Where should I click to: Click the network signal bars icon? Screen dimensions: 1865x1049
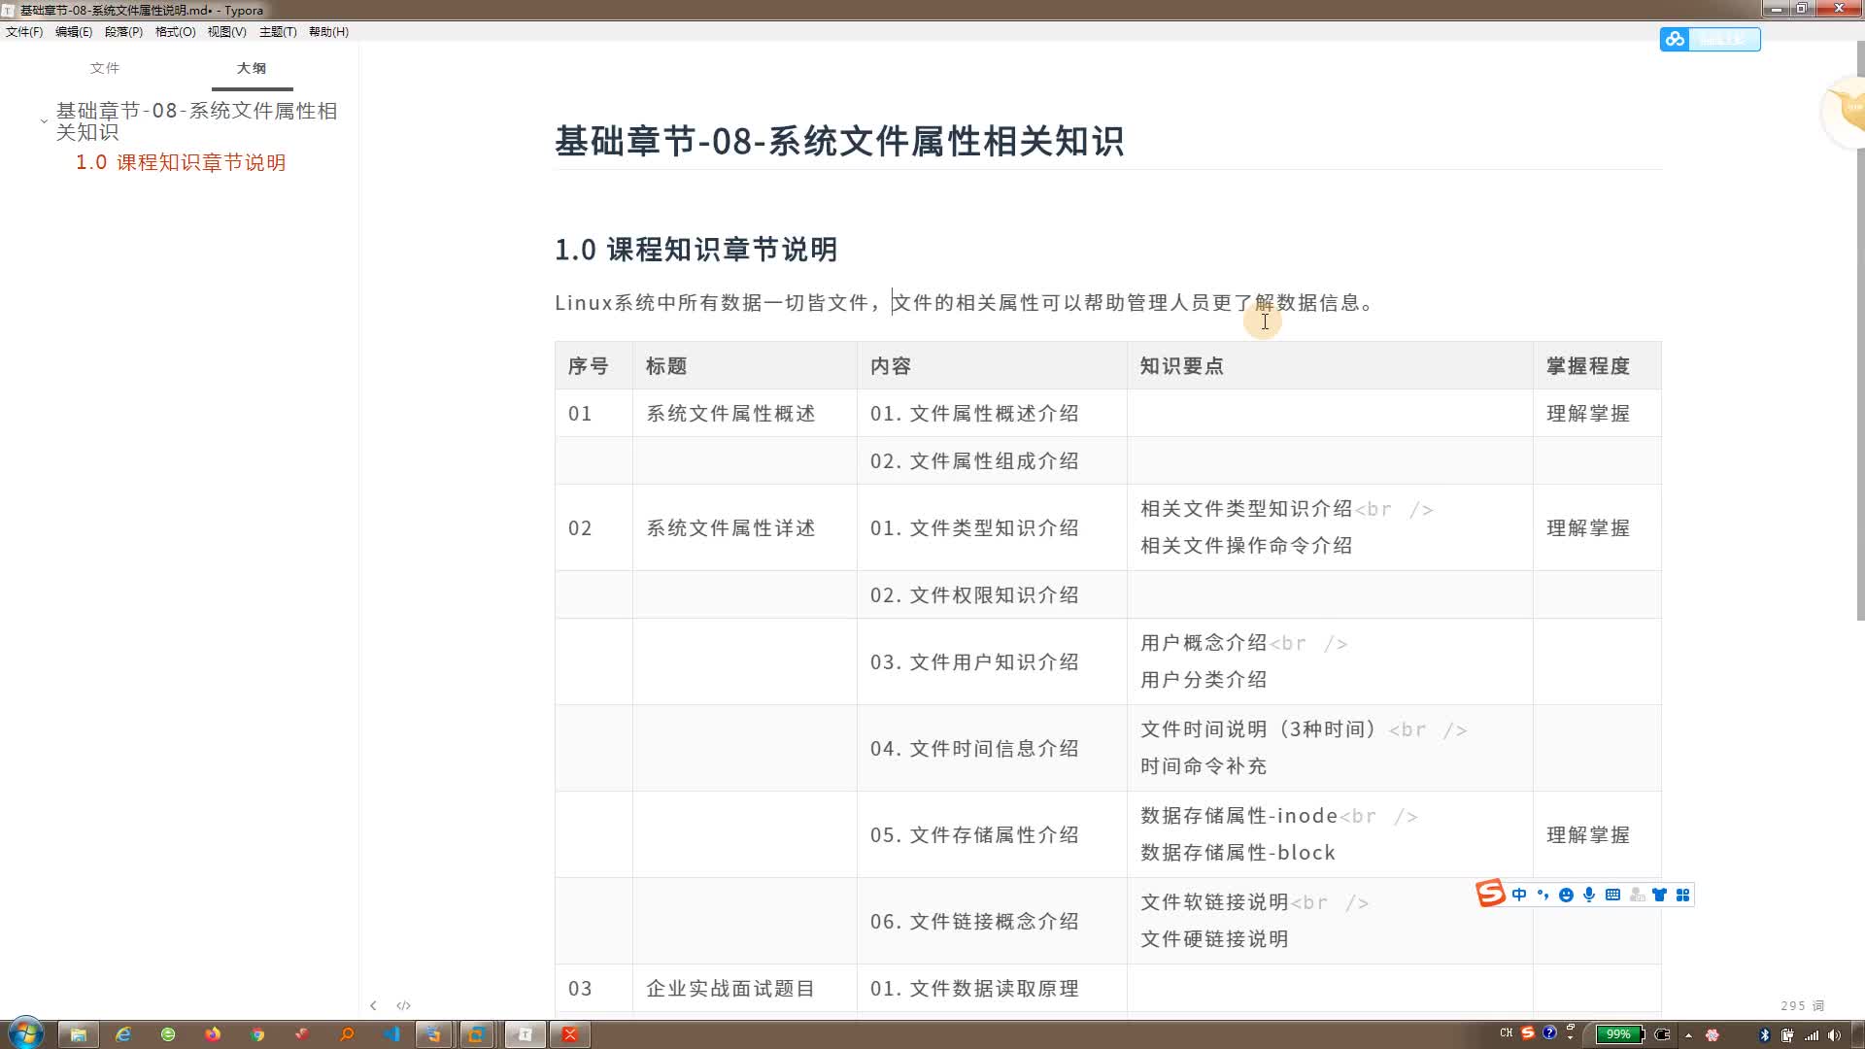point(1812,1035)
